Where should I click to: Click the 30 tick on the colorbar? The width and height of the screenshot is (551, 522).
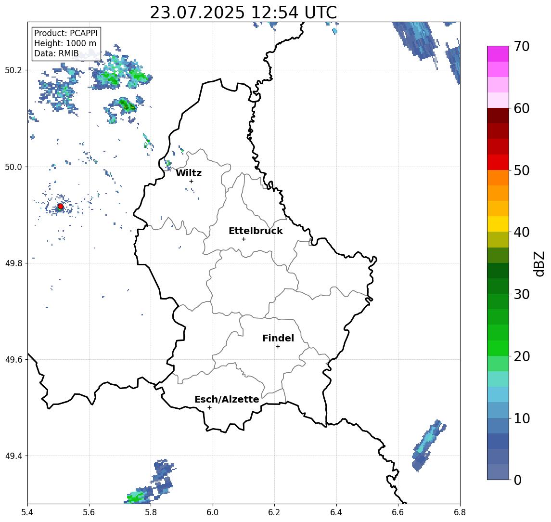(522, 294)
